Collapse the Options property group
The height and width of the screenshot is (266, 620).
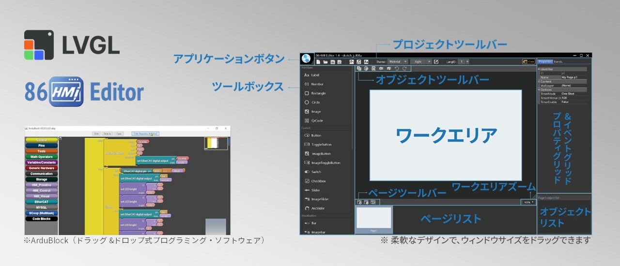[539, 90]
